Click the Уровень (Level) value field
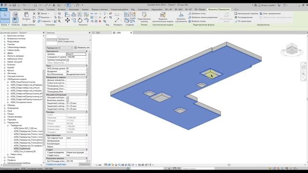The image size is (308, 173). [76, 54]
